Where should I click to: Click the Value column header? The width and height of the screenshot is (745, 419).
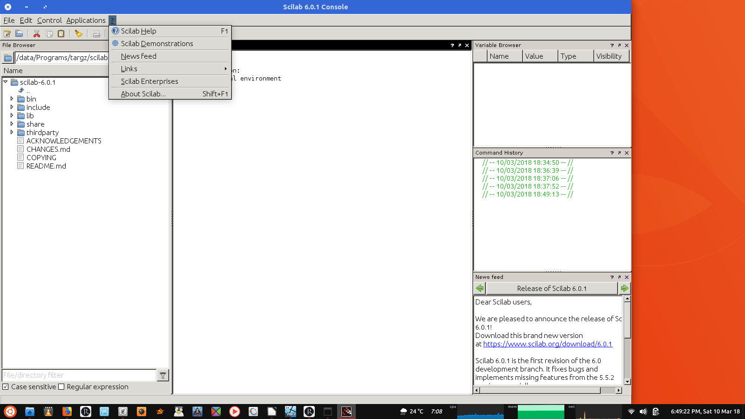(540, 56)
